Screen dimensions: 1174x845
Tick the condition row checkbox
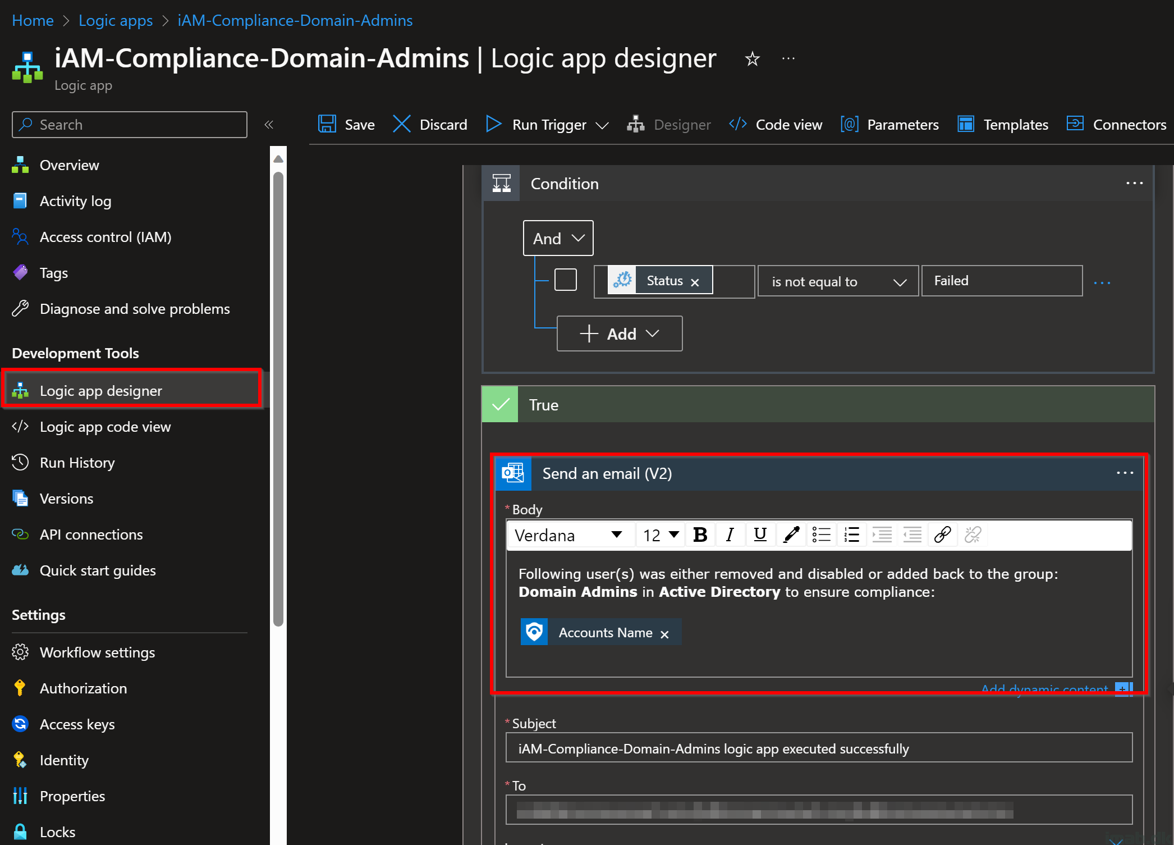click(566, 280)
